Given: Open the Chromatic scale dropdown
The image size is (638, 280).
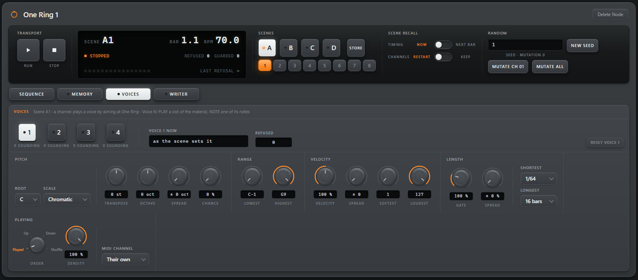Looking at the screenshot, I should pyautogui.click(x=67, y=199).
